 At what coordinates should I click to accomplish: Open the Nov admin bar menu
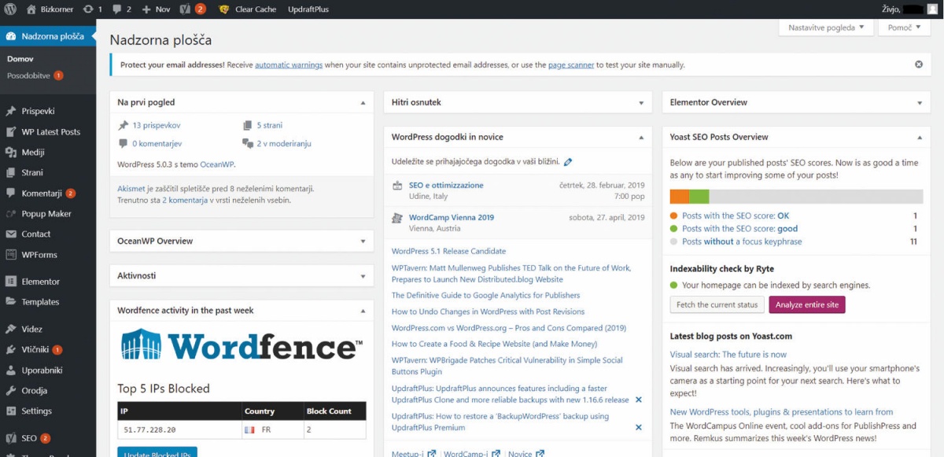tap(156, 9)
